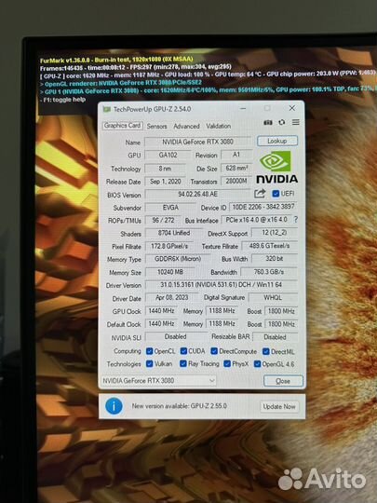The width and height of the screenshot is (377, 503).
Task: Click the New version available: GPU-Z 2.55.0 message
Action: 180,406
